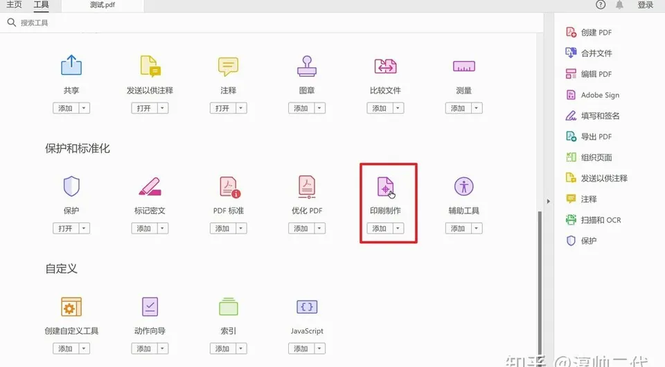Screen dimensions: 665x367
Task: Open the 保护 shield icon in the tools grid
Action: [x=71, y=186]
